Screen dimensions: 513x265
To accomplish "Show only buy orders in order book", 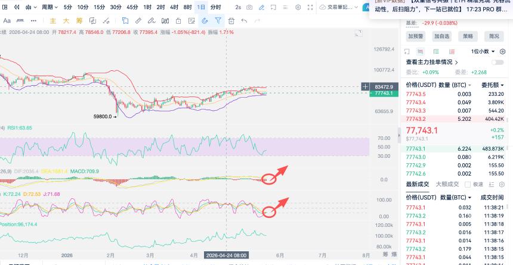I will pos(436,52).
